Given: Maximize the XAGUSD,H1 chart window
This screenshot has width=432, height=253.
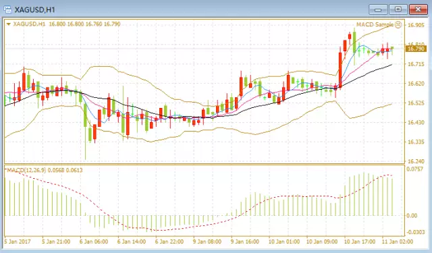Looking at the screenshot, I should pos(398,9).
